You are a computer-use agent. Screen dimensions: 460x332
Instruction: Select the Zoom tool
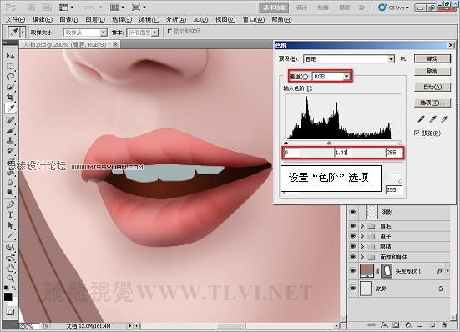10,278
